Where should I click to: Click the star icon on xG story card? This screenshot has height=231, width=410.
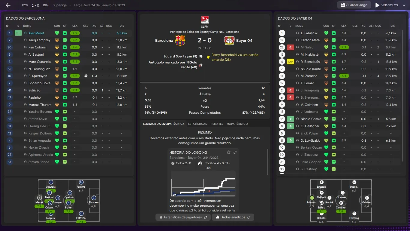(x=229, y=152)
